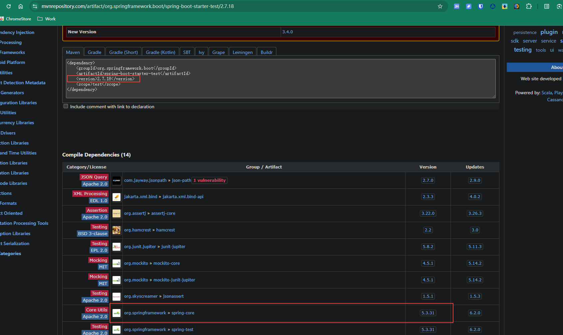This screenshot has height=335, width=563.
Task: Open the spring-core artifact link
Action: (183, 313)
